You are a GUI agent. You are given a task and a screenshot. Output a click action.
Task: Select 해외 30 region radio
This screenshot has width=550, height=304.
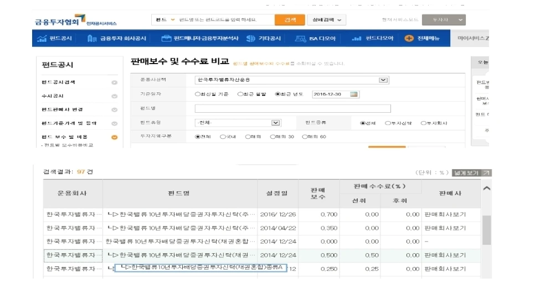273,137
